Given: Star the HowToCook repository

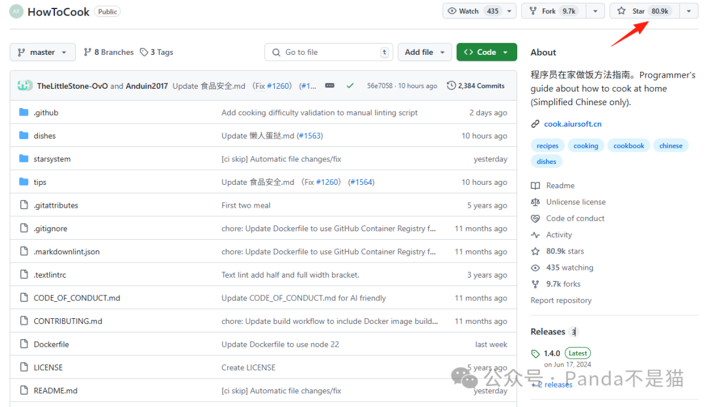Looking at the screenshot, I should 644,11.
